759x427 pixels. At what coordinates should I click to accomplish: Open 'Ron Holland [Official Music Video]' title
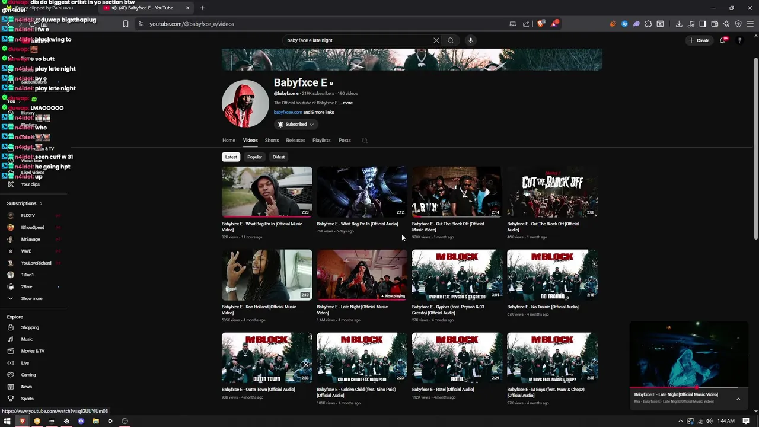(259, 310)
